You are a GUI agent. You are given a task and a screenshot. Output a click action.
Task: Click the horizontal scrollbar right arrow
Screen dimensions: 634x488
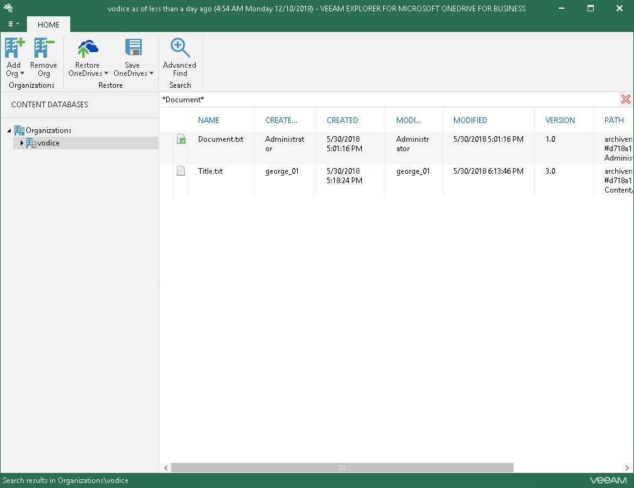[627, 468]
